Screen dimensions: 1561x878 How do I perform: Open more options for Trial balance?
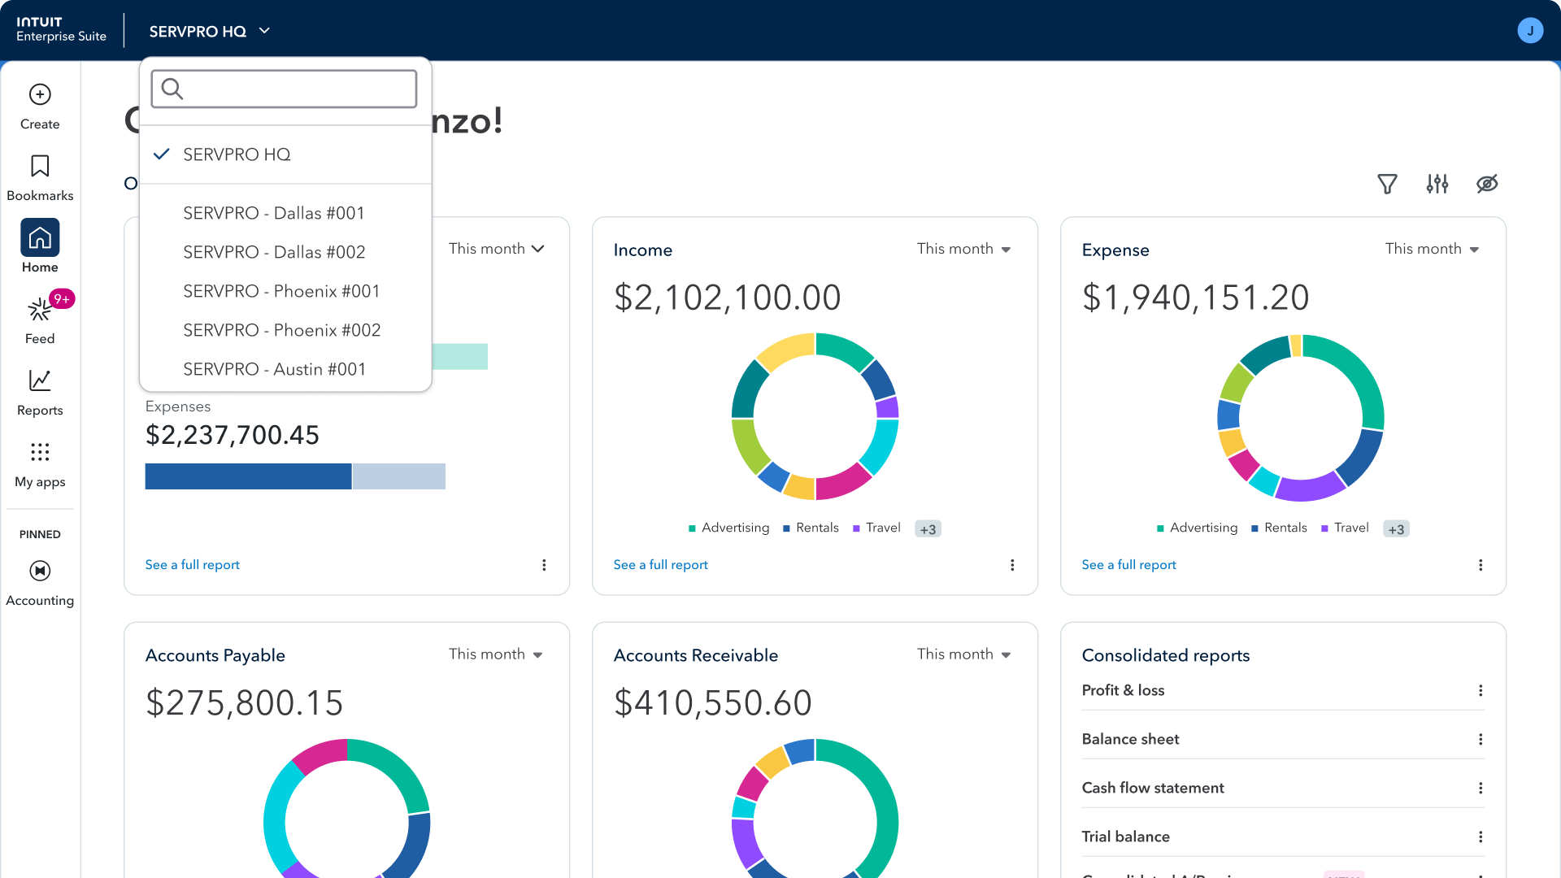(1481, 837)
